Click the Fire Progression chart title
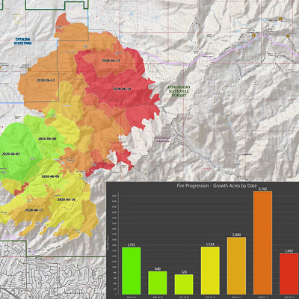 (x=217, y=185)
